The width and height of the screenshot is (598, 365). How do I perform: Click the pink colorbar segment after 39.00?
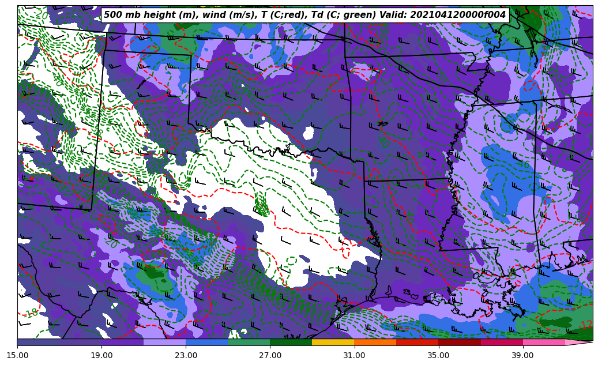tap(543, 343)
